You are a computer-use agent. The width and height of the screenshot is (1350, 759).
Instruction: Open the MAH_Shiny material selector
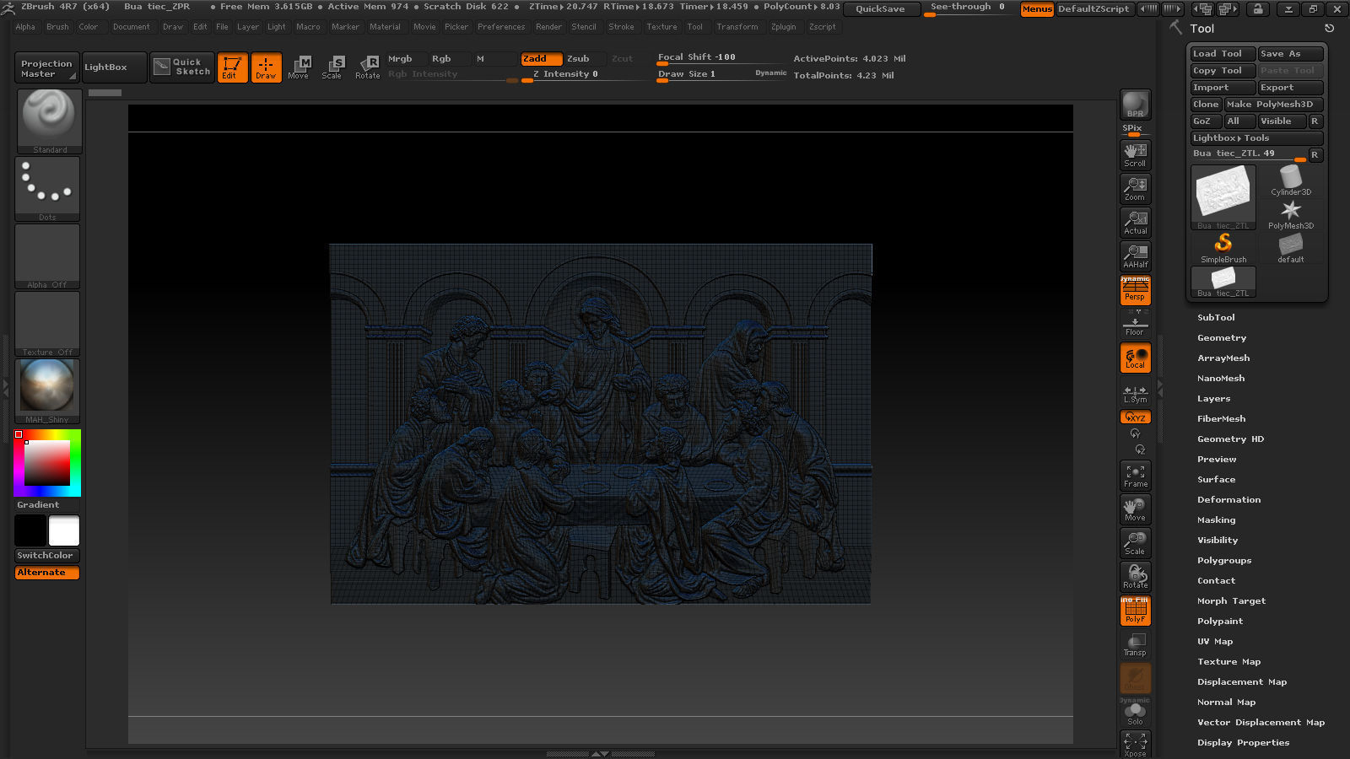(47, 391)
